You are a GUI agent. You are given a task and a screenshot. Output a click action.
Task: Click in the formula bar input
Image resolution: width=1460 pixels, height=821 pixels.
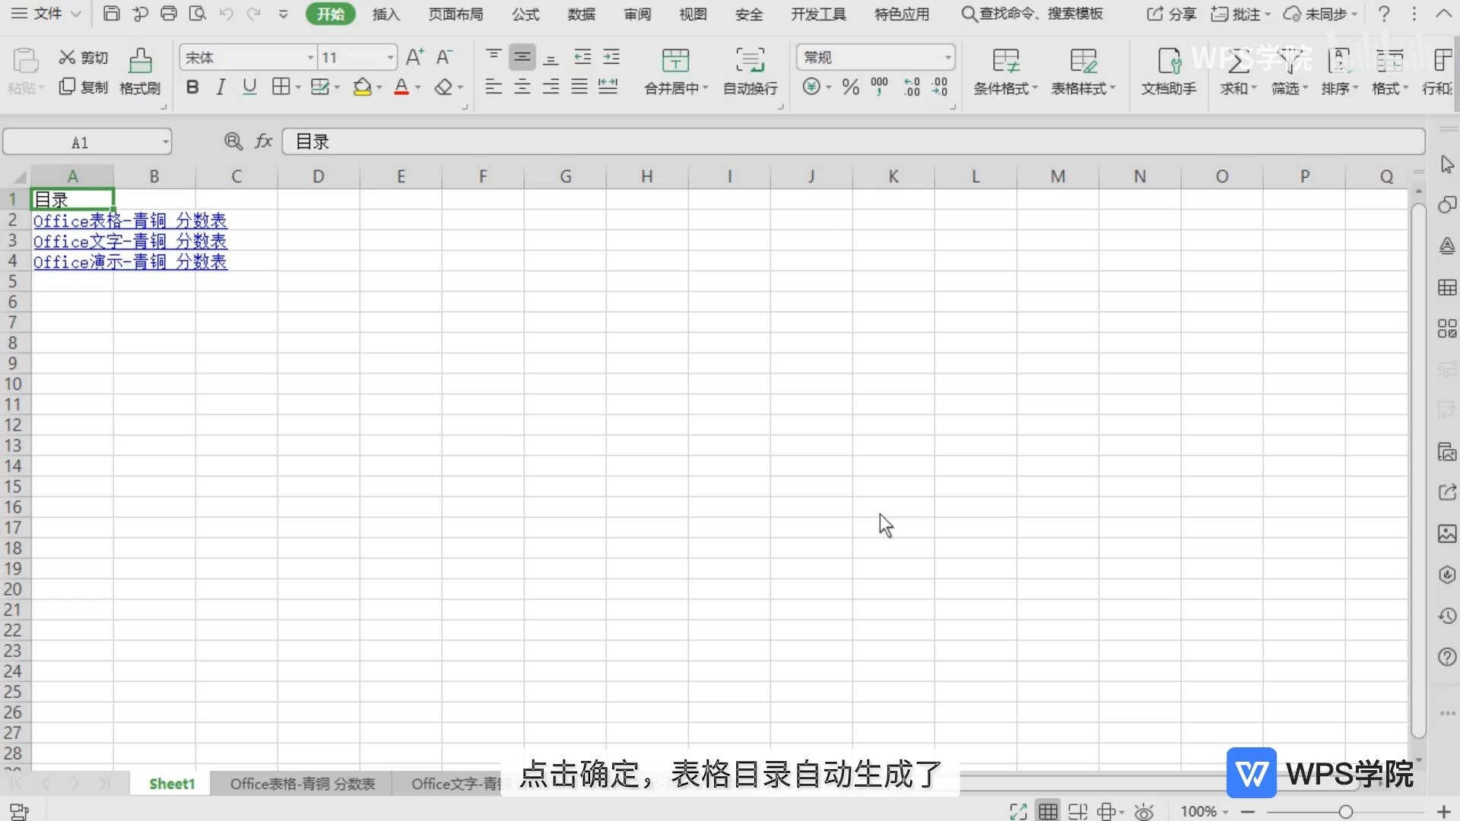click(853, 141)
